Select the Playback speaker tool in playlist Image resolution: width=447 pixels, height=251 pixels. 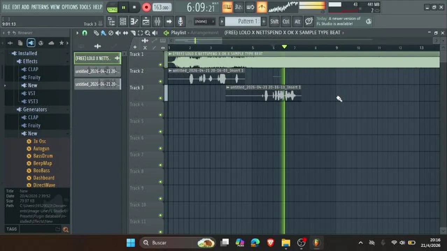click(x=155, y=33)
